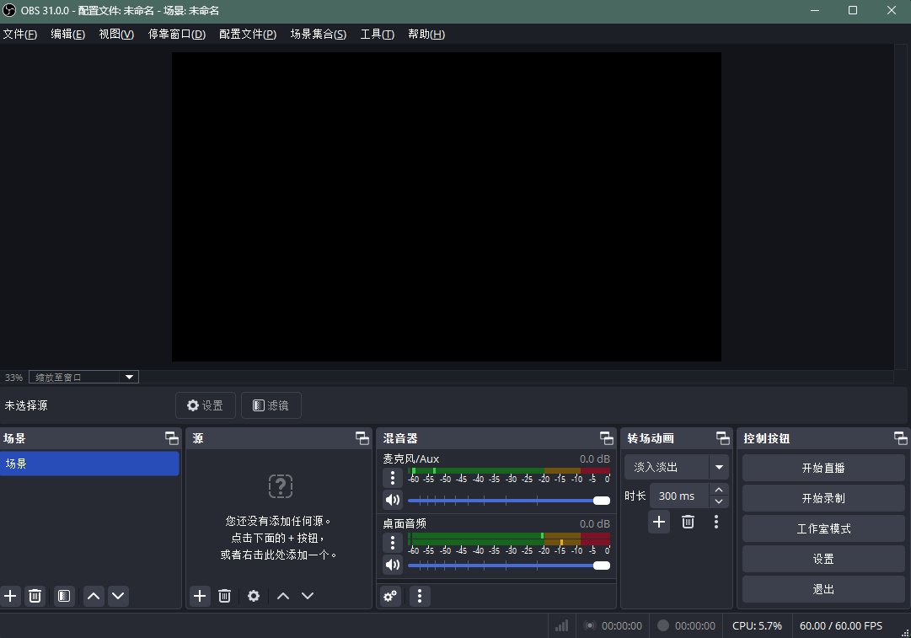Open the 编辑(E) menu
Viewport: 911px width, 638px height.
click(68, 35)
